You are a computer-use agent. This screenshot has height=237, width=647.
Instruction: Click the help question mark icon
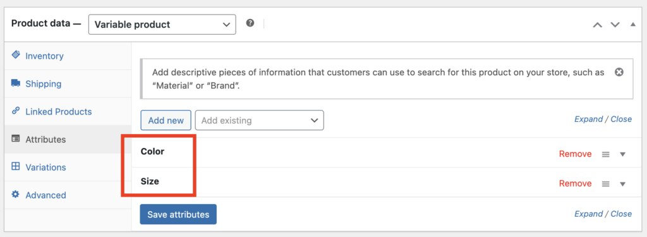pos(250,23)
